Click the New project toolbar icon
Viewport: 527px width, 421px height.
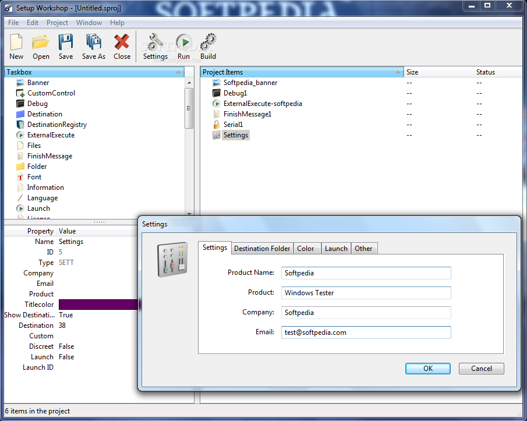pyautogui.click(x=16, y=43)
